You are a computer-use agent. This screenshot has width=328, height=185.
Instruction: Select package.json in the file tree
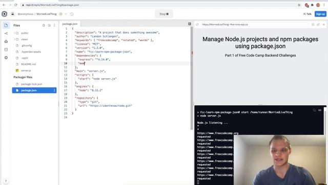(x=34, y=90)
